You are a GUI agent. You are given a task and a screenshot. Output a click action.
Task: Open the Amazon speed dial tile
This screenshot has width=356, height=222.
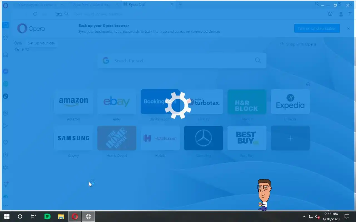coord(73,102)
